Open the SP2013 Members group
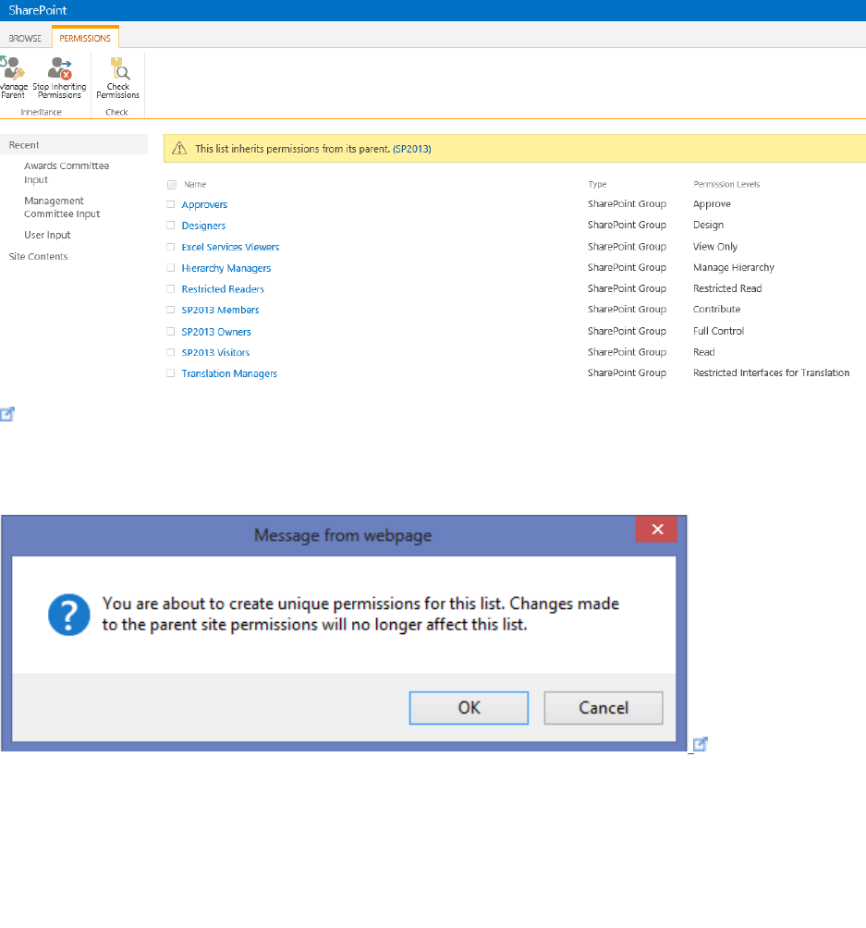Screen dimensions: 866x928 tap(220, 311)
